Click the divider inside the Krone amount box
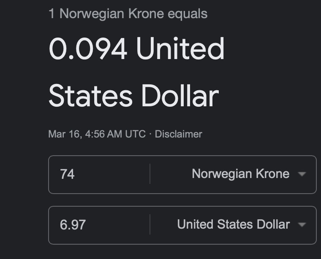 [150, 174]
